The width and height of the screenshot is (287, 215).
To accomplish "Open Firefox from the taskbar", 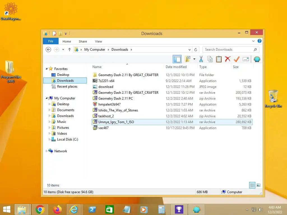I will point(57,209).
